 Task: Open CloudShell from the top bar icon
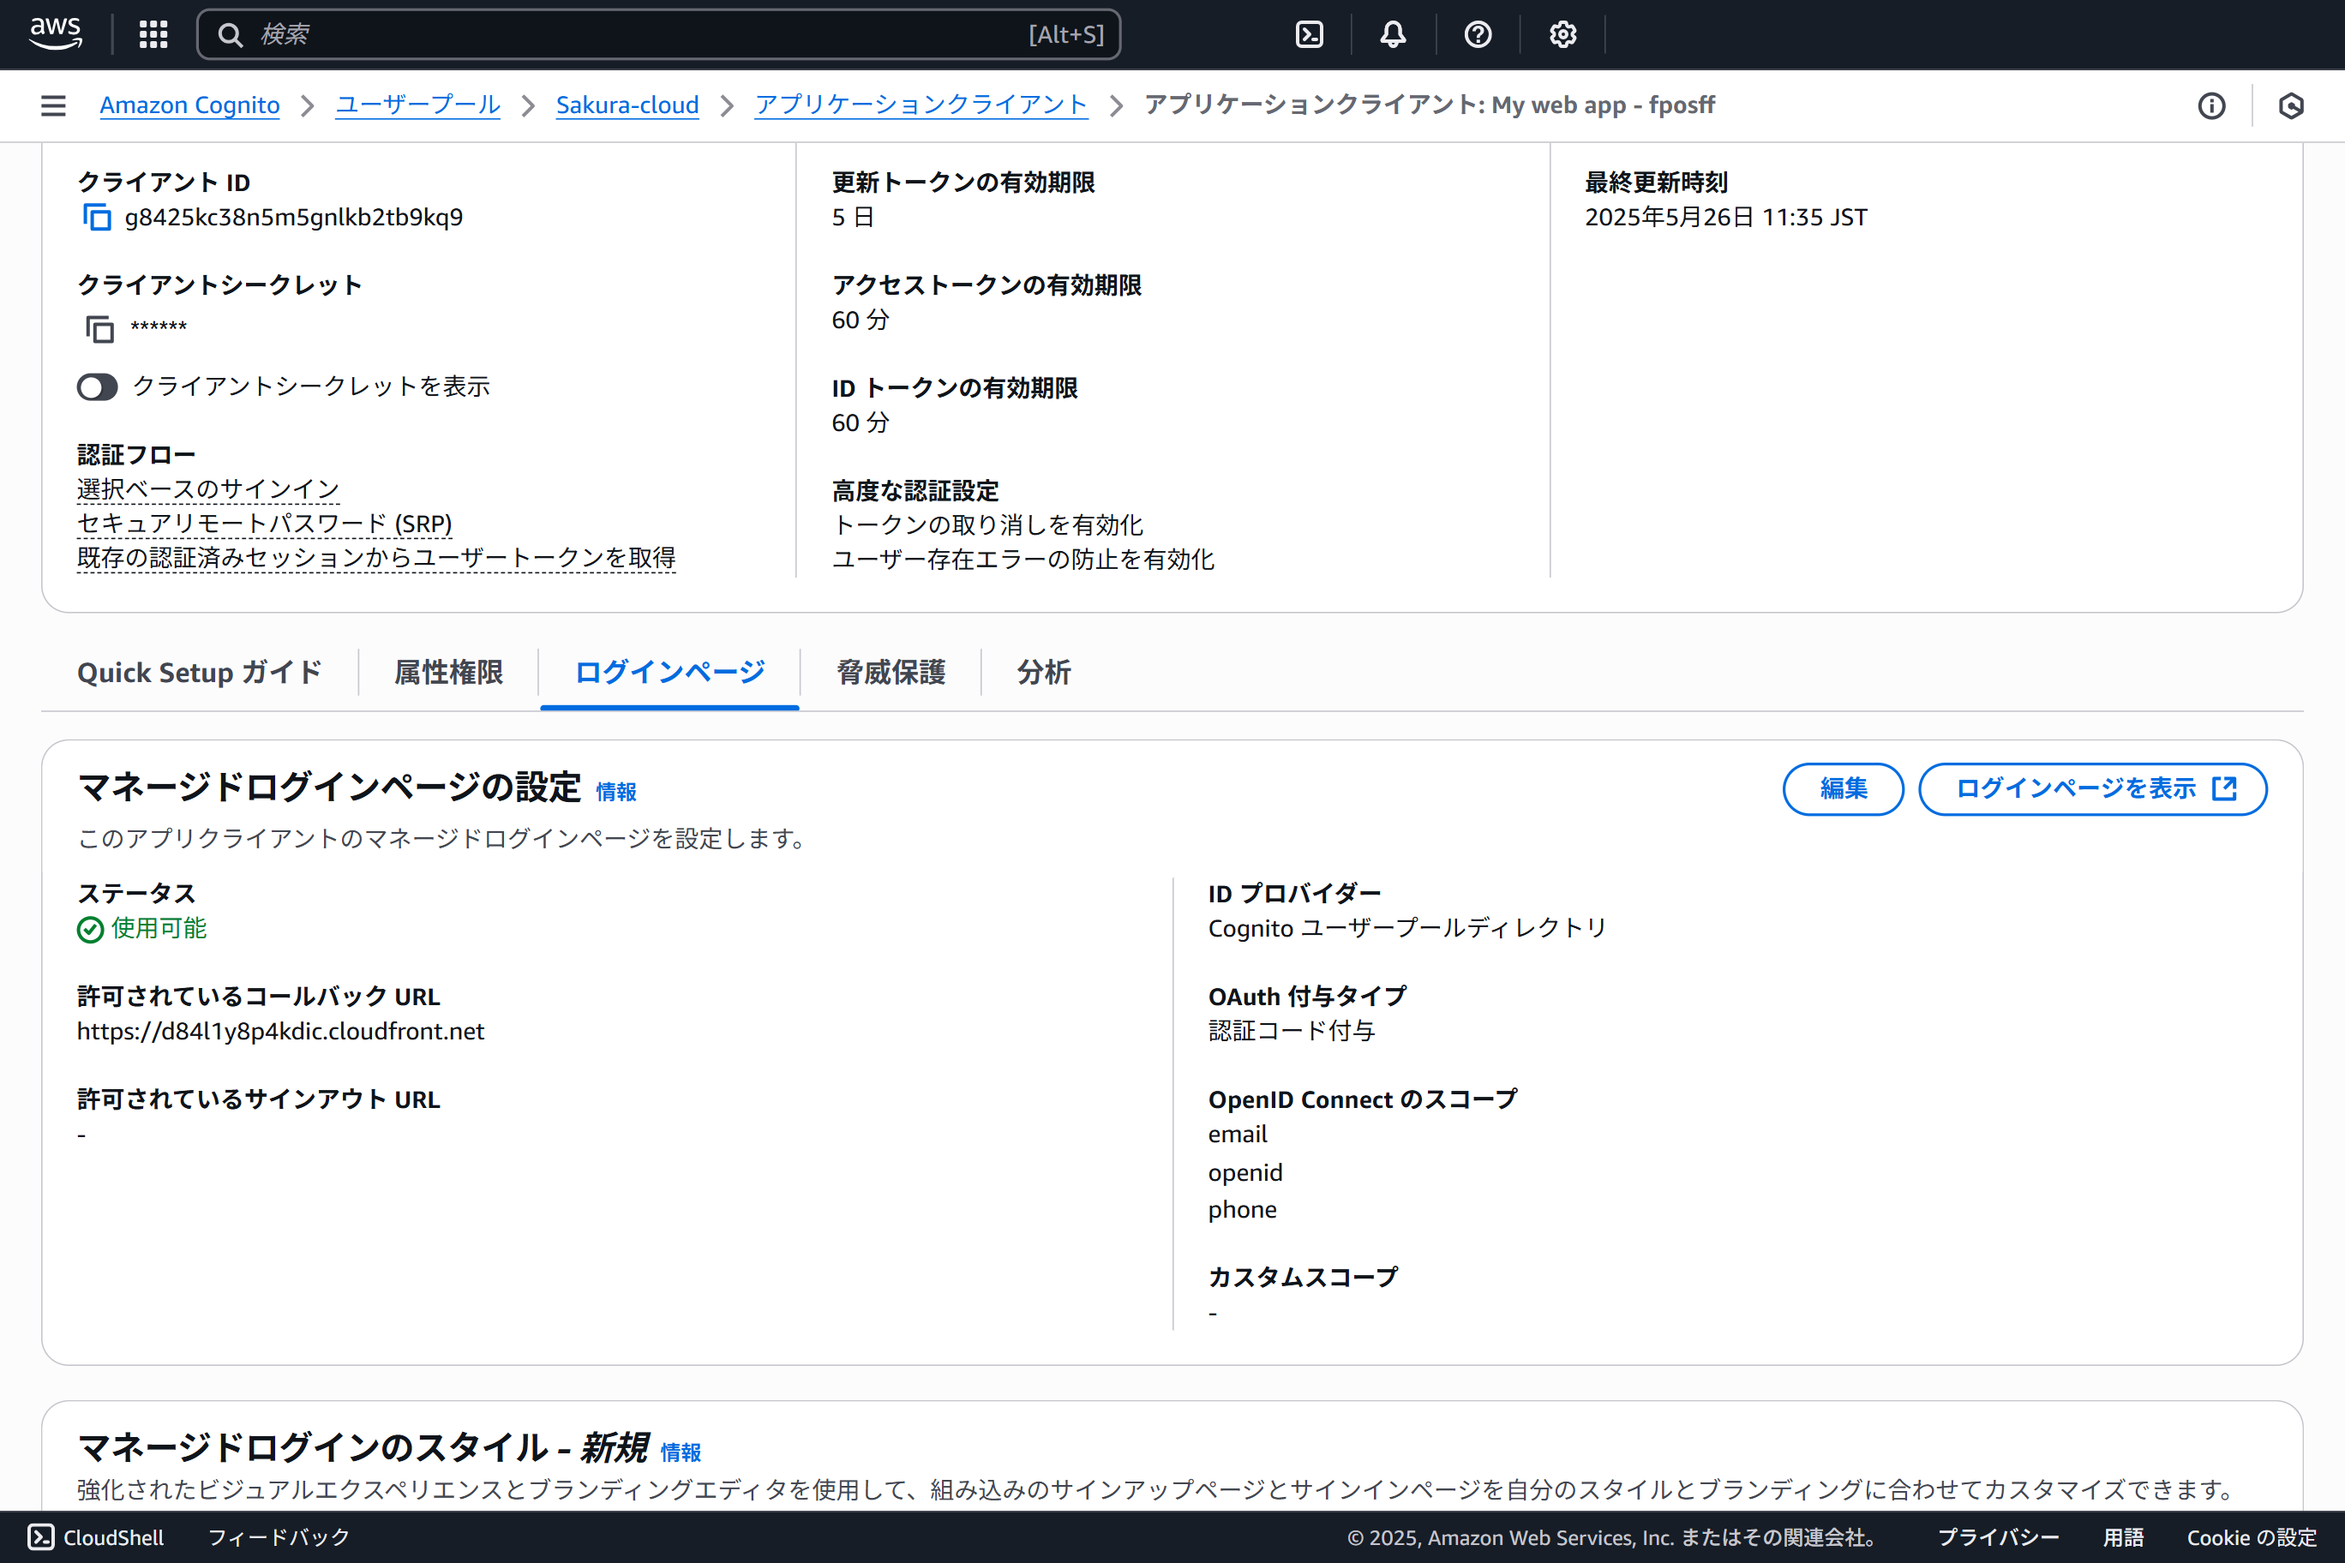click(1309, 35)
